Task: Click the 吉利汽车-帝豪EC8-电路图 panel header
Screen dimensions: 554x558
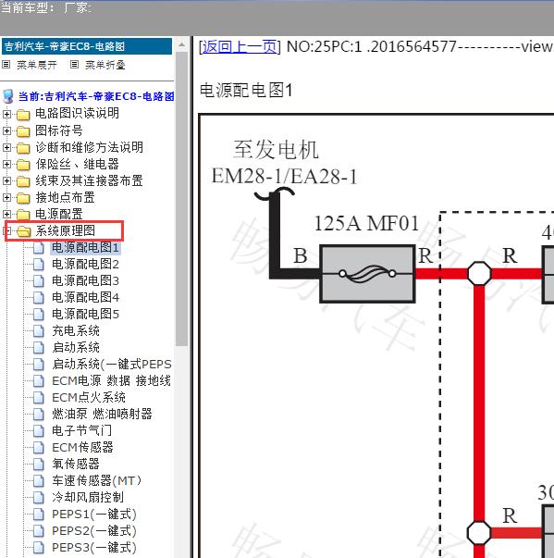Action: coord(87,46)
